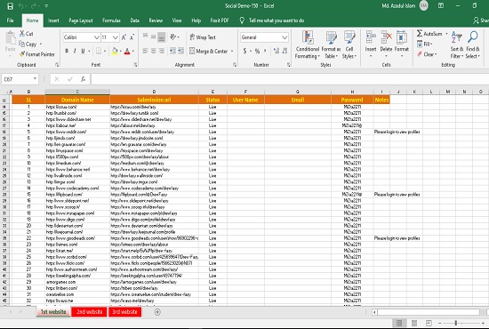Center text horizontally
489x329 pixels.
(x=154, y=51)
